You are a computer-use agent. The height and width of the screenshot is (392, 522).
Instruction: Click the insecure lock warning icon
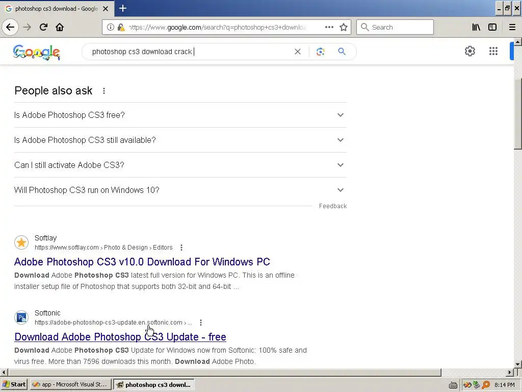point(121,27)
